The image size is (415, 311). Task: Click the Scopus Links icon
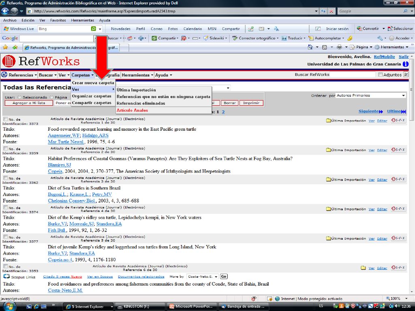[x=6, y=277]
